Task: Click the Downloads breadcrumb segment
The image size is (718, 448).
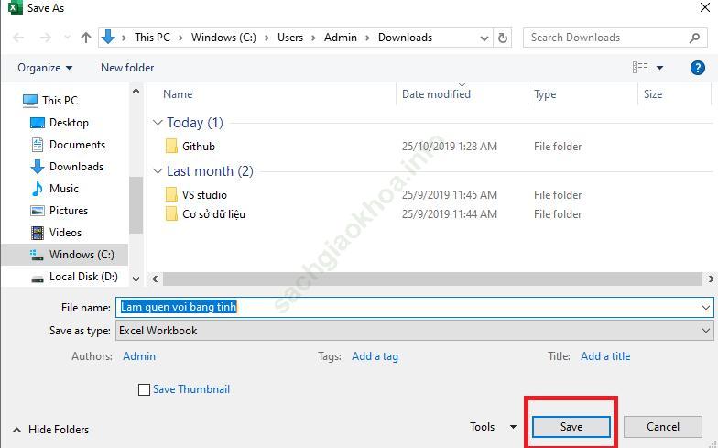Action: tap(405, 38)
